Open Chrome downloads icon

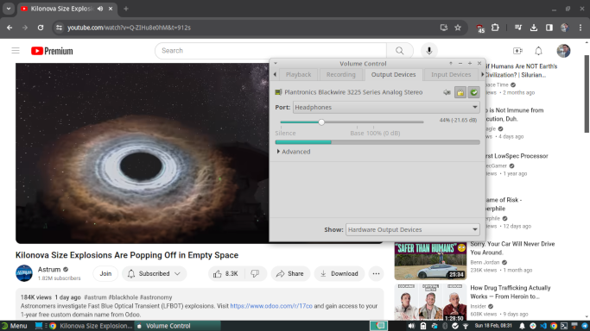coord(534,28)
